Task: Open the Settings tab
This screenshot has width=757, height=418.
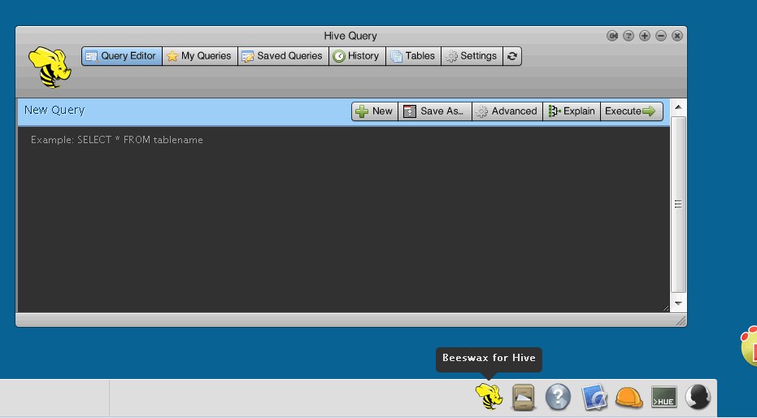Action: 472,56
